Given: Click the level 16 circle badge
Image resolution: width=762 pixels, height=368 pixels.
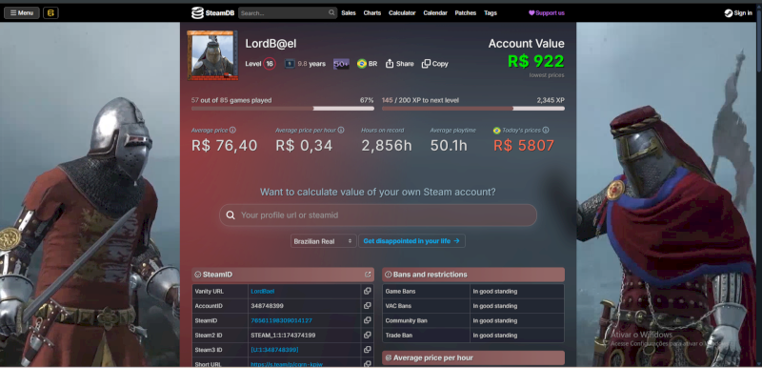Looking at the screenshot, I should tap(270, 64).
